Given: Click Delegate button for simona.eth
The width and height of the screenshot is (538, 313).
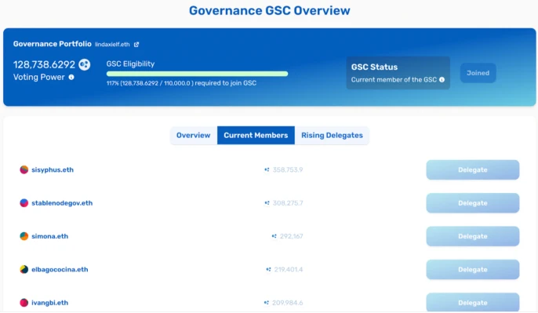Looking at the screenshot, I should click(x=473, y=236).
